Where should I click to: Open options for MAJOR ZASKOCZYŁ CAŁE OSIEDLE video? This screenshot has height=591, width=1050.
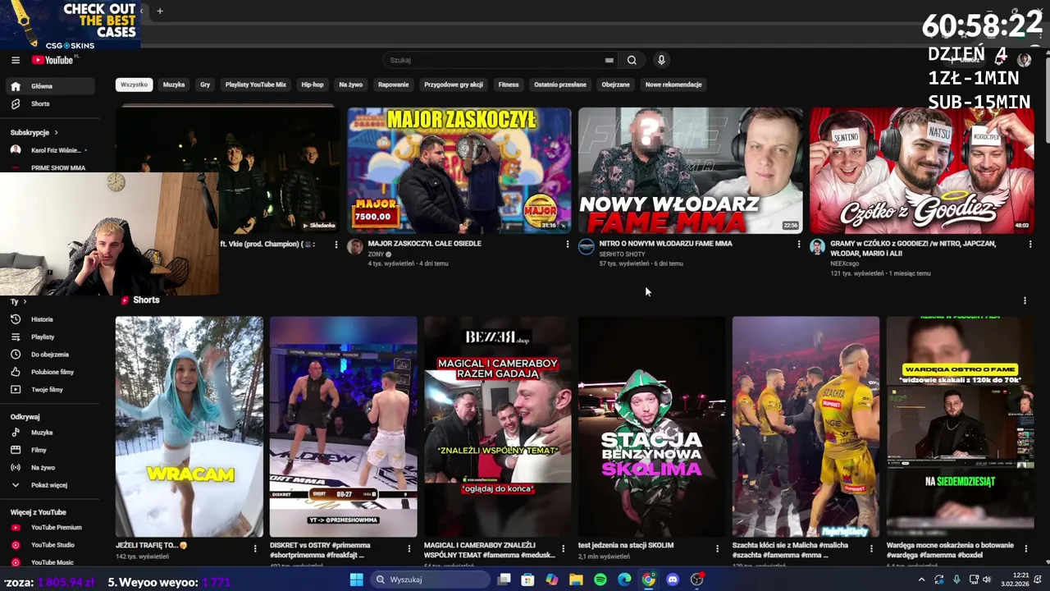tap(567, 244)
